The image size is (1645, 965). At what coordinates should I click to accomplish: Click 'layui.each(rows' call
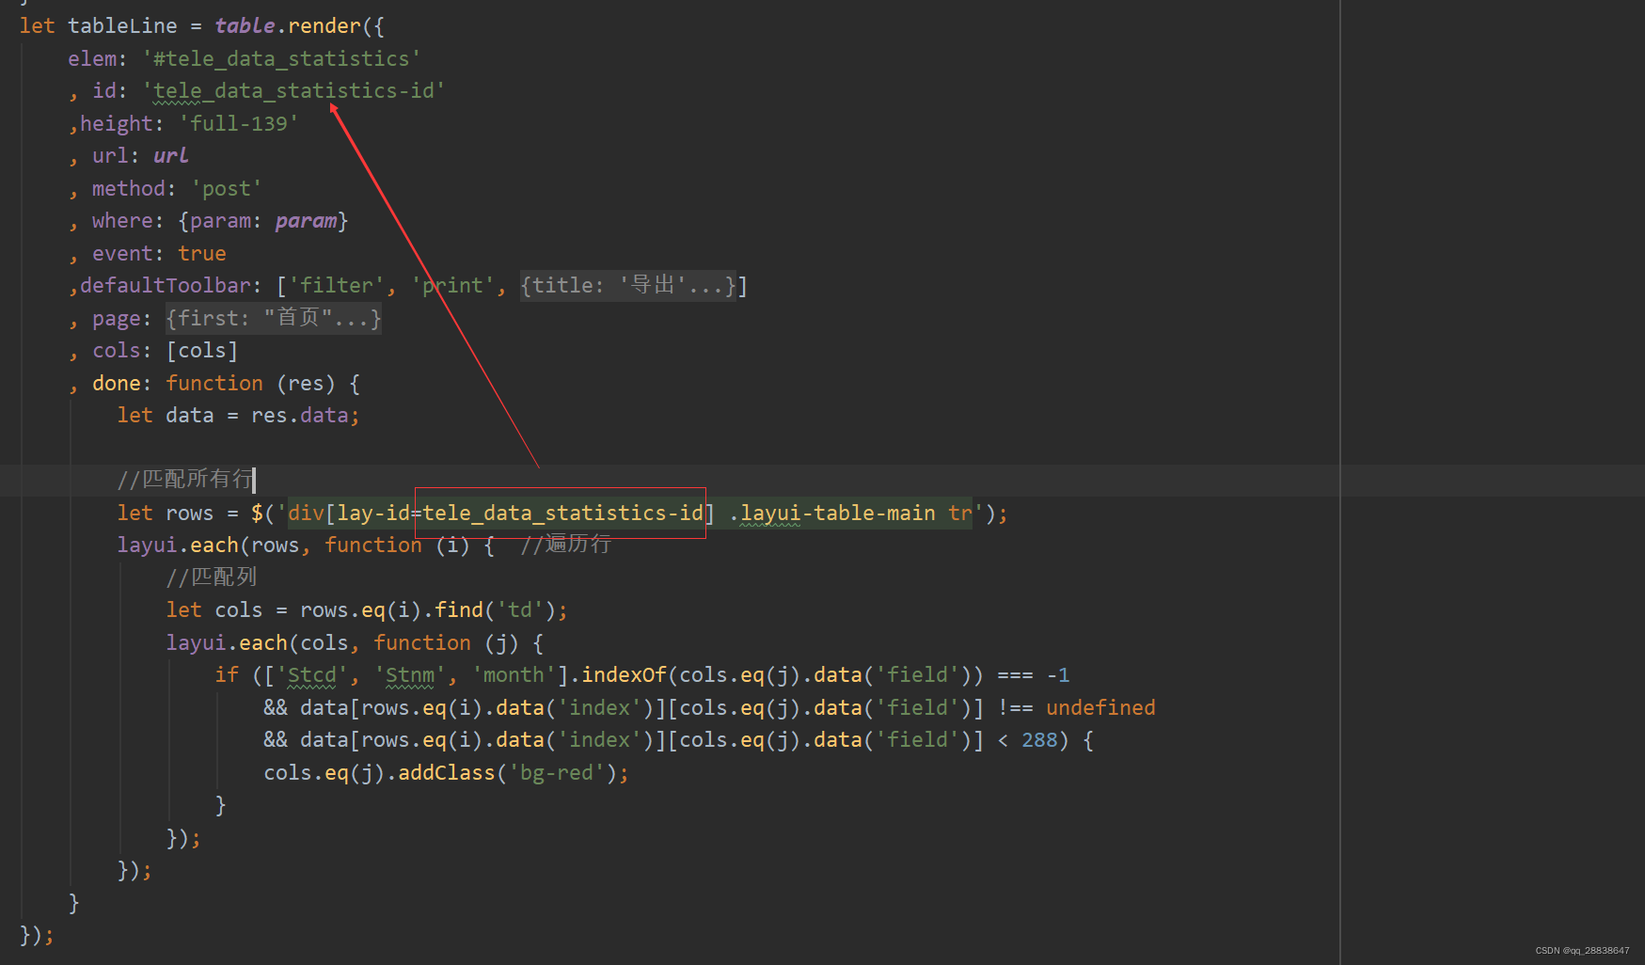click(x=208, y=546)
